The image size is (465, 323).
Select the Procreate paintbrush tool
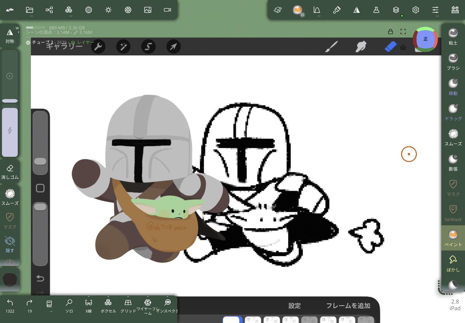331,47
